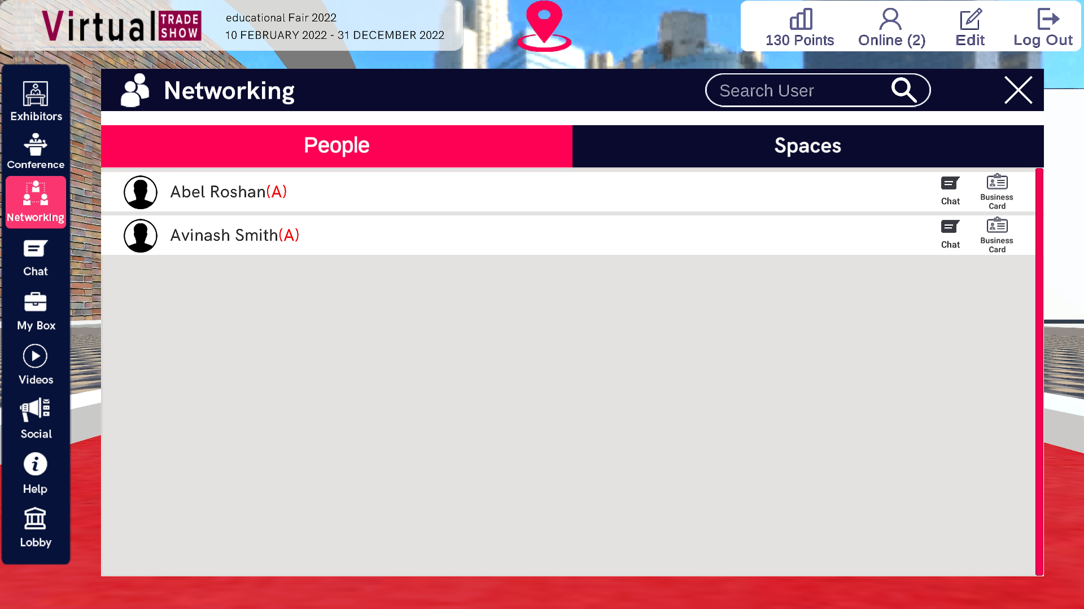View Avinash Smith Business Card

997,234
